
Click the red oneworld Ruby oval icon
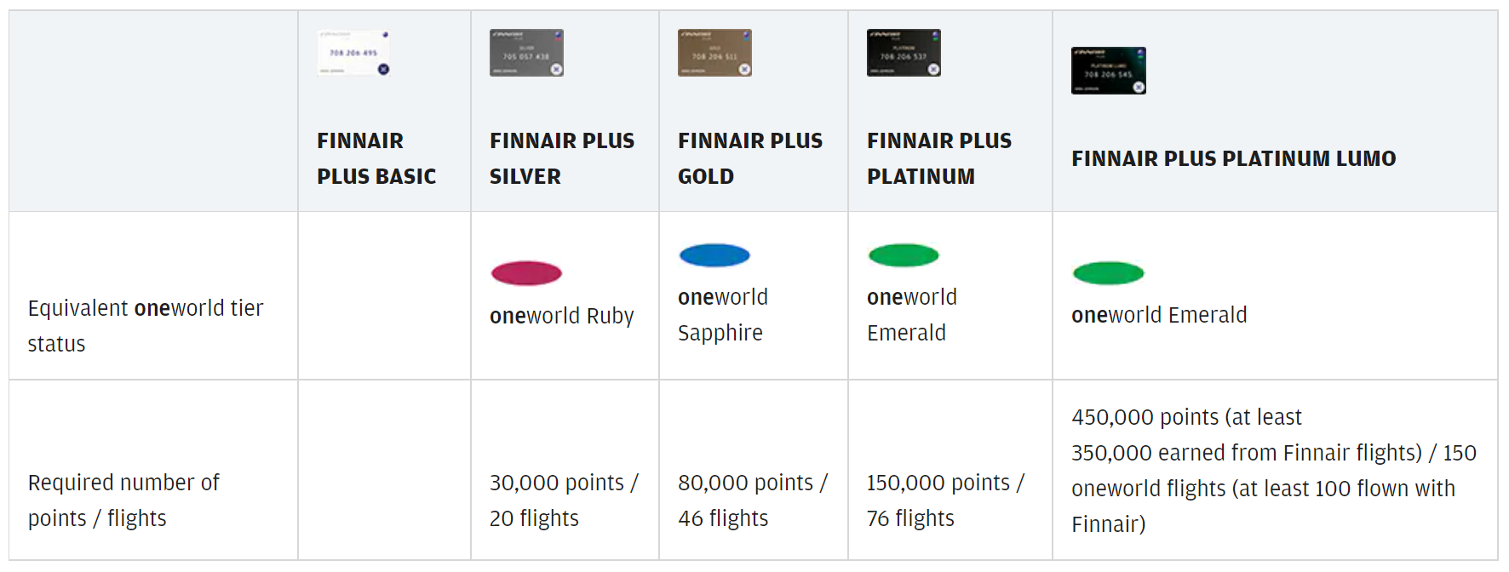coord(526,273)
